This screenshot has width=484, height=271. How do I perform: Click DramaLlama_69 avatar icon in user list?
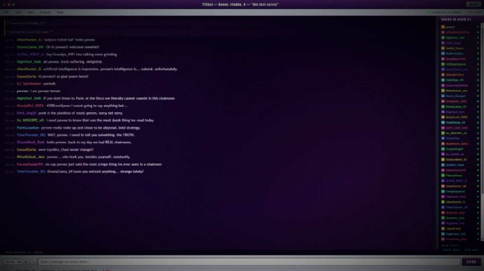point(443,106)
